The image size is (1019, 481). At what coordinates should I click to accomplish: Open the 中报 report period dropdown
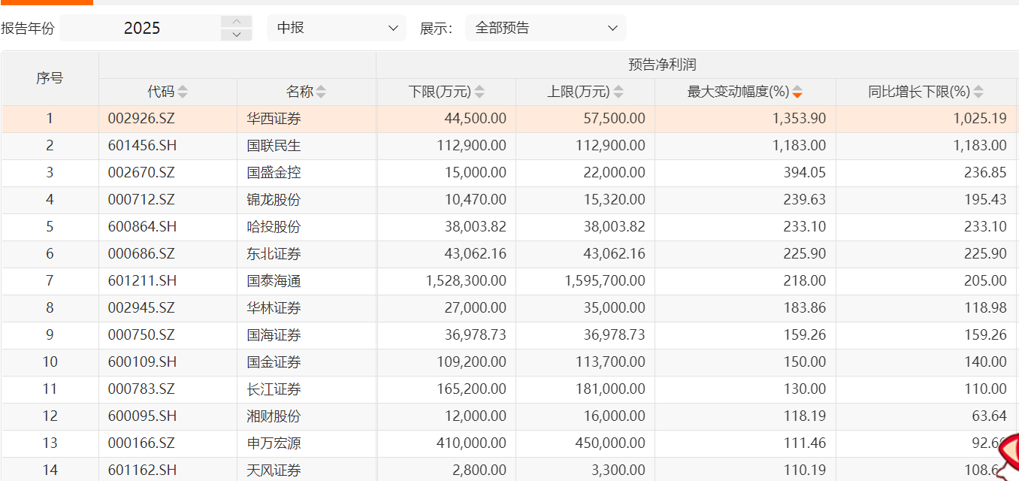pyautogui.click(x=337, y=27)
